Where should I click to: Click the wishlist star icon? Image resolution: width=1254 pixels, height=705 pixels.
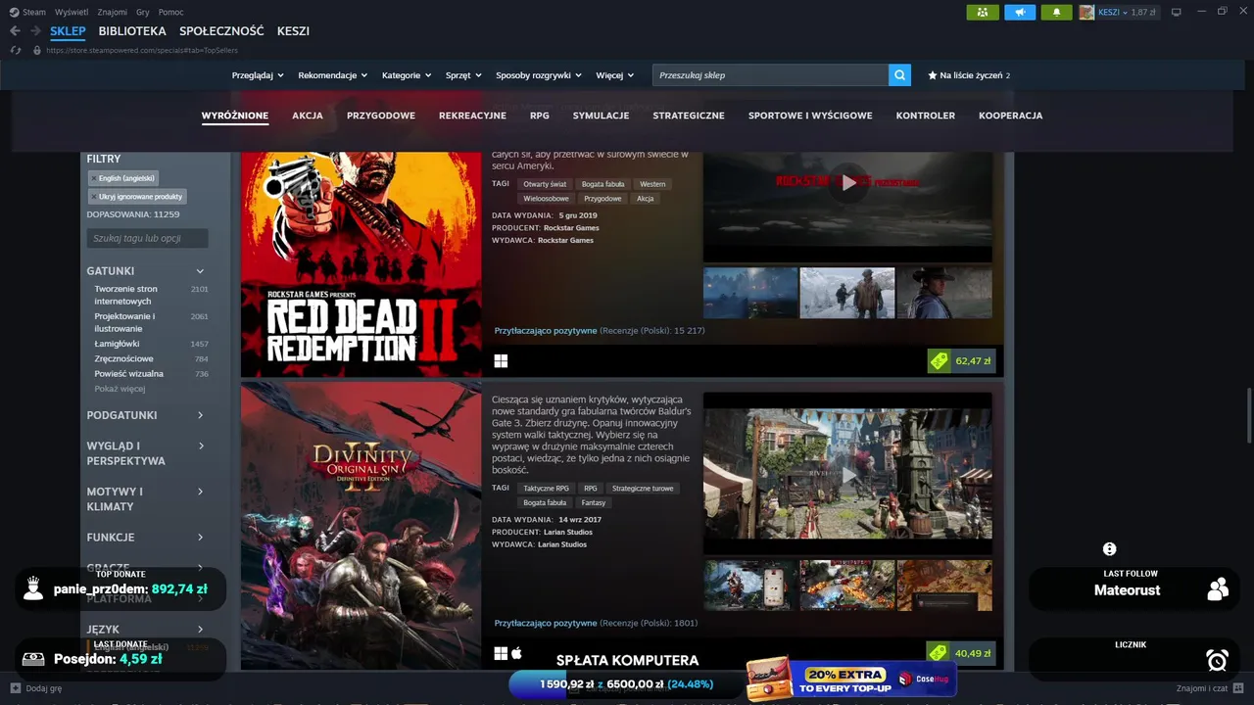(933, 75)
